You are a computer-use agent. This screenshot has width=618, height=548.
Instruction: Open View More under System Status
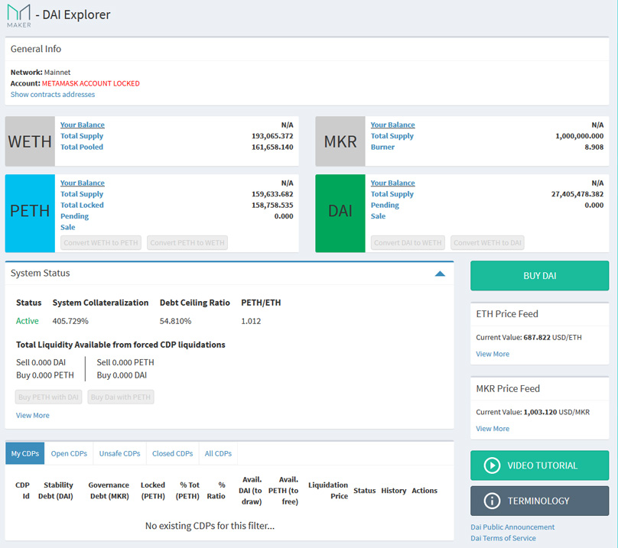click(x=33, y=415)
